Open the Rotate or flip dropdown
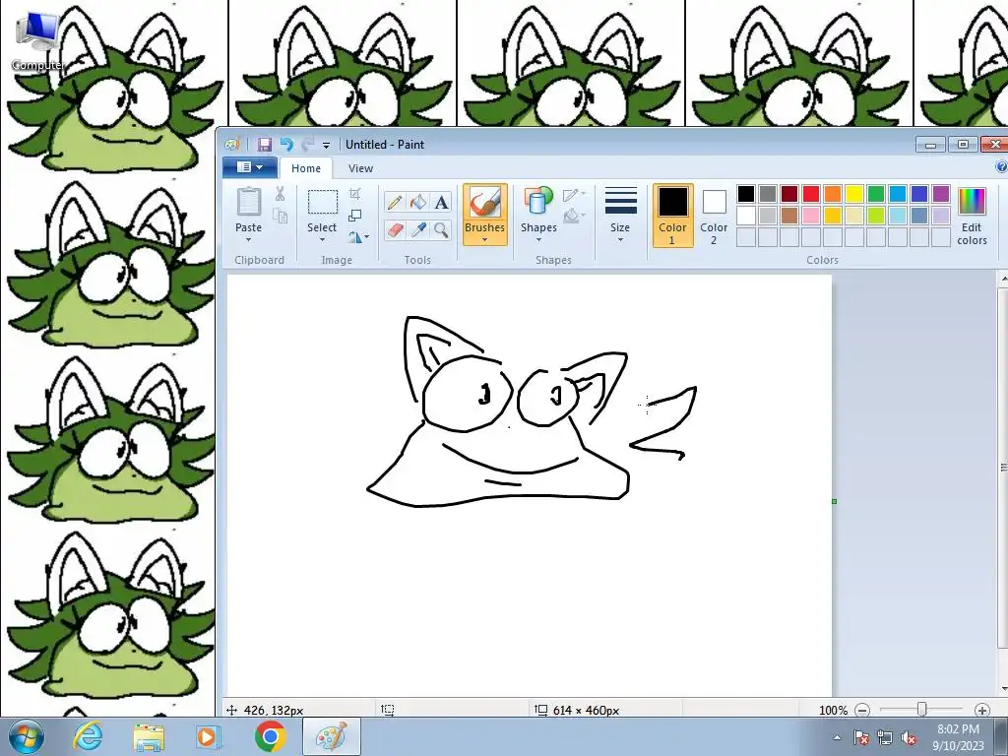Image resolution: width=1008 pixels, height=756 pixels. click(x=358, y=237)
